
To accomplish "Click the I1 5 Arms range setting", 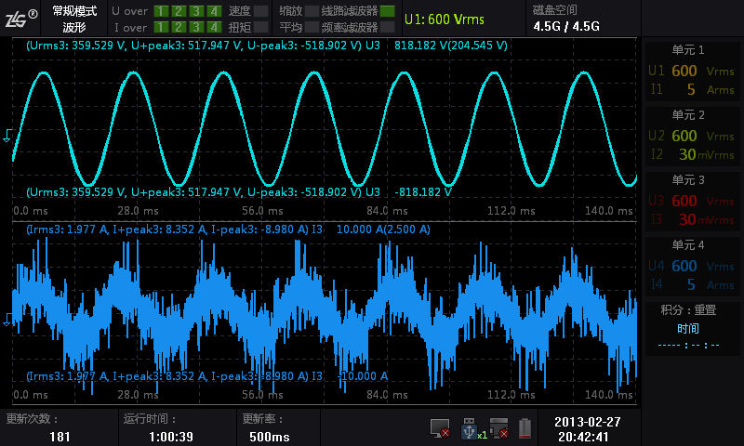I will point(691,89).
